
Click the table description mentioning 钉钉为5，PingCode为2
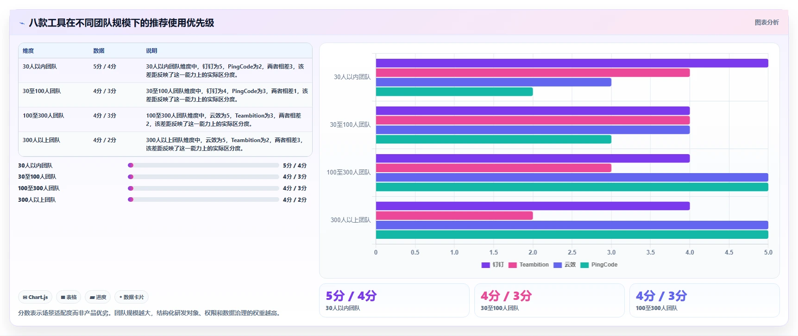pos(225,71)
